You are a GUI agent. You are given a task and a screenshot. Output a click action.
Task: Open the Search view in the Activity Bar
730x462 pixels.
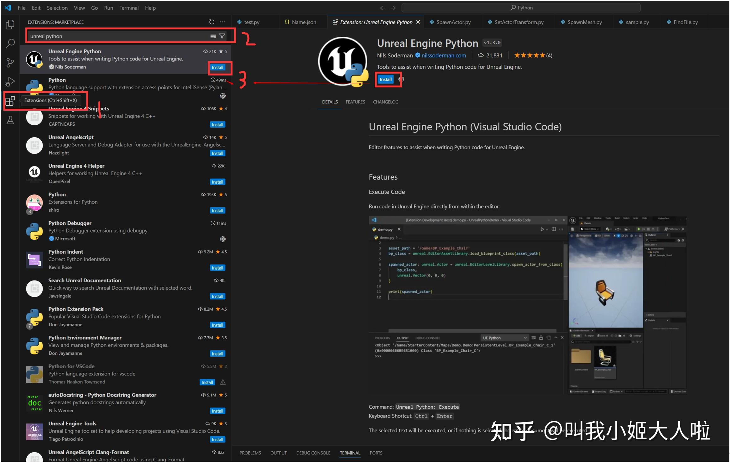point(10,43)
